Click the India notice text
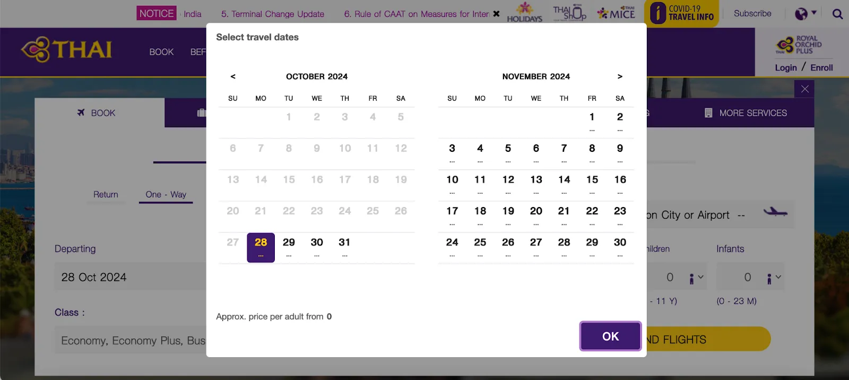The width and height of the screenshot is (849, 380). [x=192, y=14]
